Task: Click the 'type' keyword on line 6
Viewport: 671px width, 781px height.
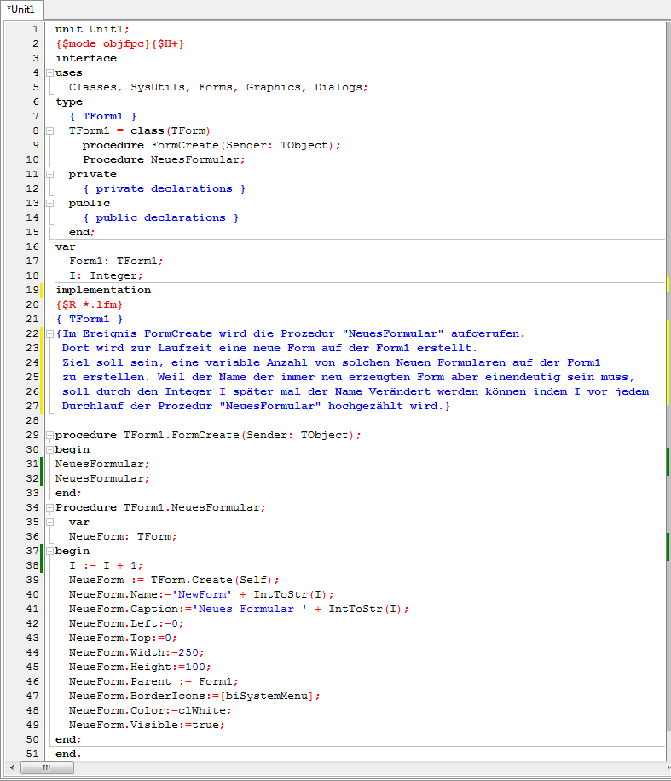Action: 69,102
